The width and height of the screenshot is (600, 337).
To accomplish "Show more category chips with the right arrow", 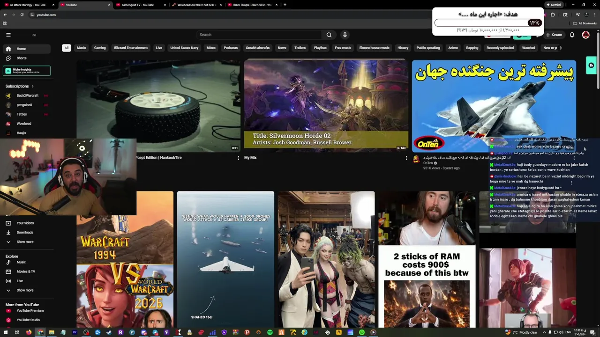I will point(560,48).
